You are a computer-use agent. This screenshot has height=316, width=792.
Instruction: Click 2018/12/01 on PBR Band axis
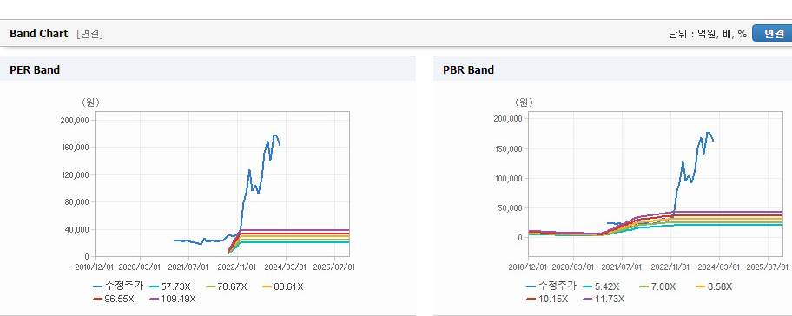pos(528,267)
